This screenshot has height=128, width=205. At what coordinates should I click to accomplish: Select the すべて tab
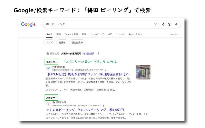pos(49,34)
